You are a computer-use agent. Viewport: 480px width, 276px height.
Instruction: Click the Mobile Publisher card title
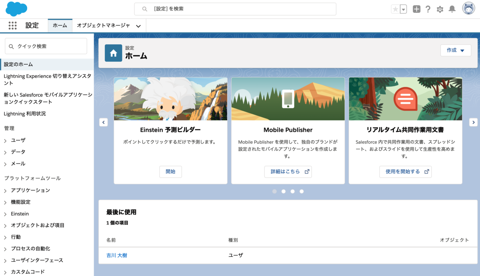tap(288, 130)
